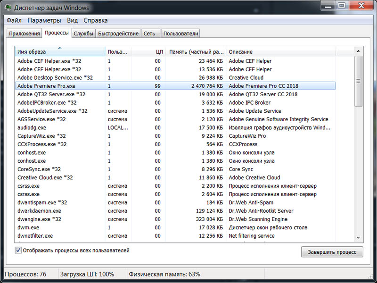Select Adobe QT32 Server.exe *32 row
The image size is (377, 283).
tap(175, 94)
